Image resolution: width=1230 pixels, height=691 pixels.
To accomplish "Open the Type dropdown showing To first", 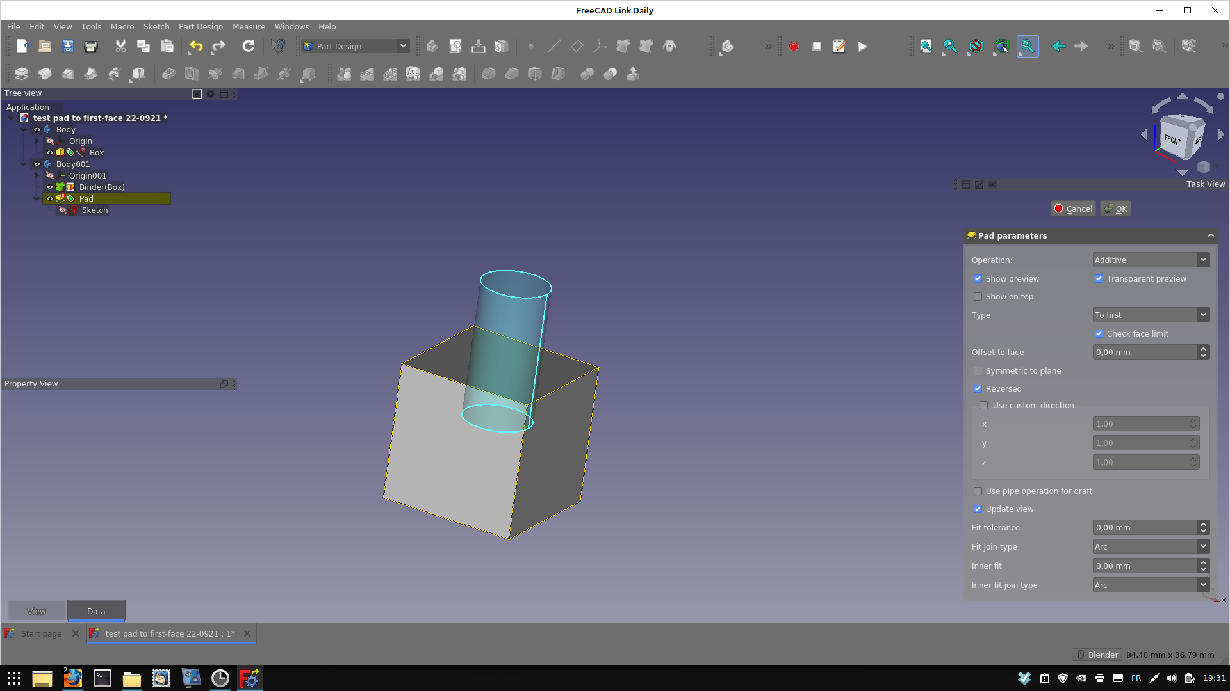I will (x=1151, y=315).
